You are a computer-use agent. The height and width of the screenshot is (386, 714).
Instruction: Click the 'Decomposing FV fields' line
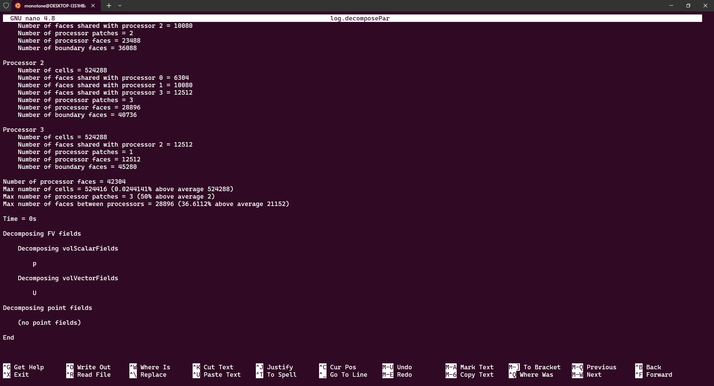click(42, 233)
